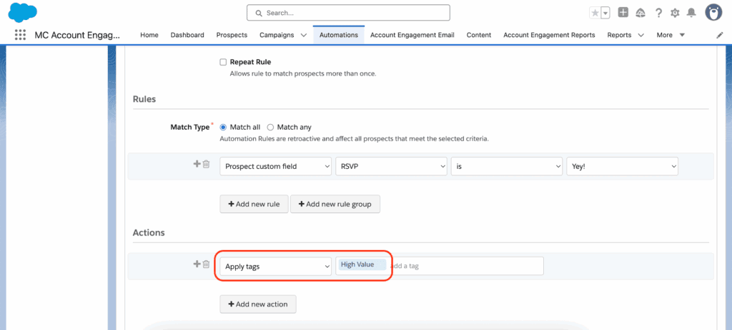The image size is (732, 330).
Task: Go to the Home tab
Action: (x=149, y=35)
